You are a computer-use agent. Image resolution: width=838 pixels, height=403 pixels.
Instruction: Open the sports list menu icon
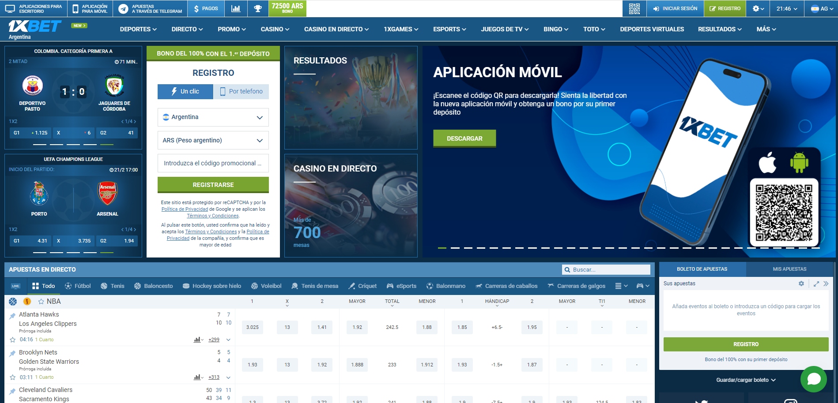(621, 286)
